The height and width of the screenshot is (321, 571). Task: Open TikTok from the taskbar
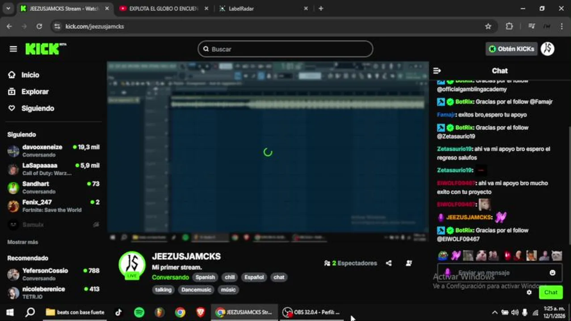(118, 313)
